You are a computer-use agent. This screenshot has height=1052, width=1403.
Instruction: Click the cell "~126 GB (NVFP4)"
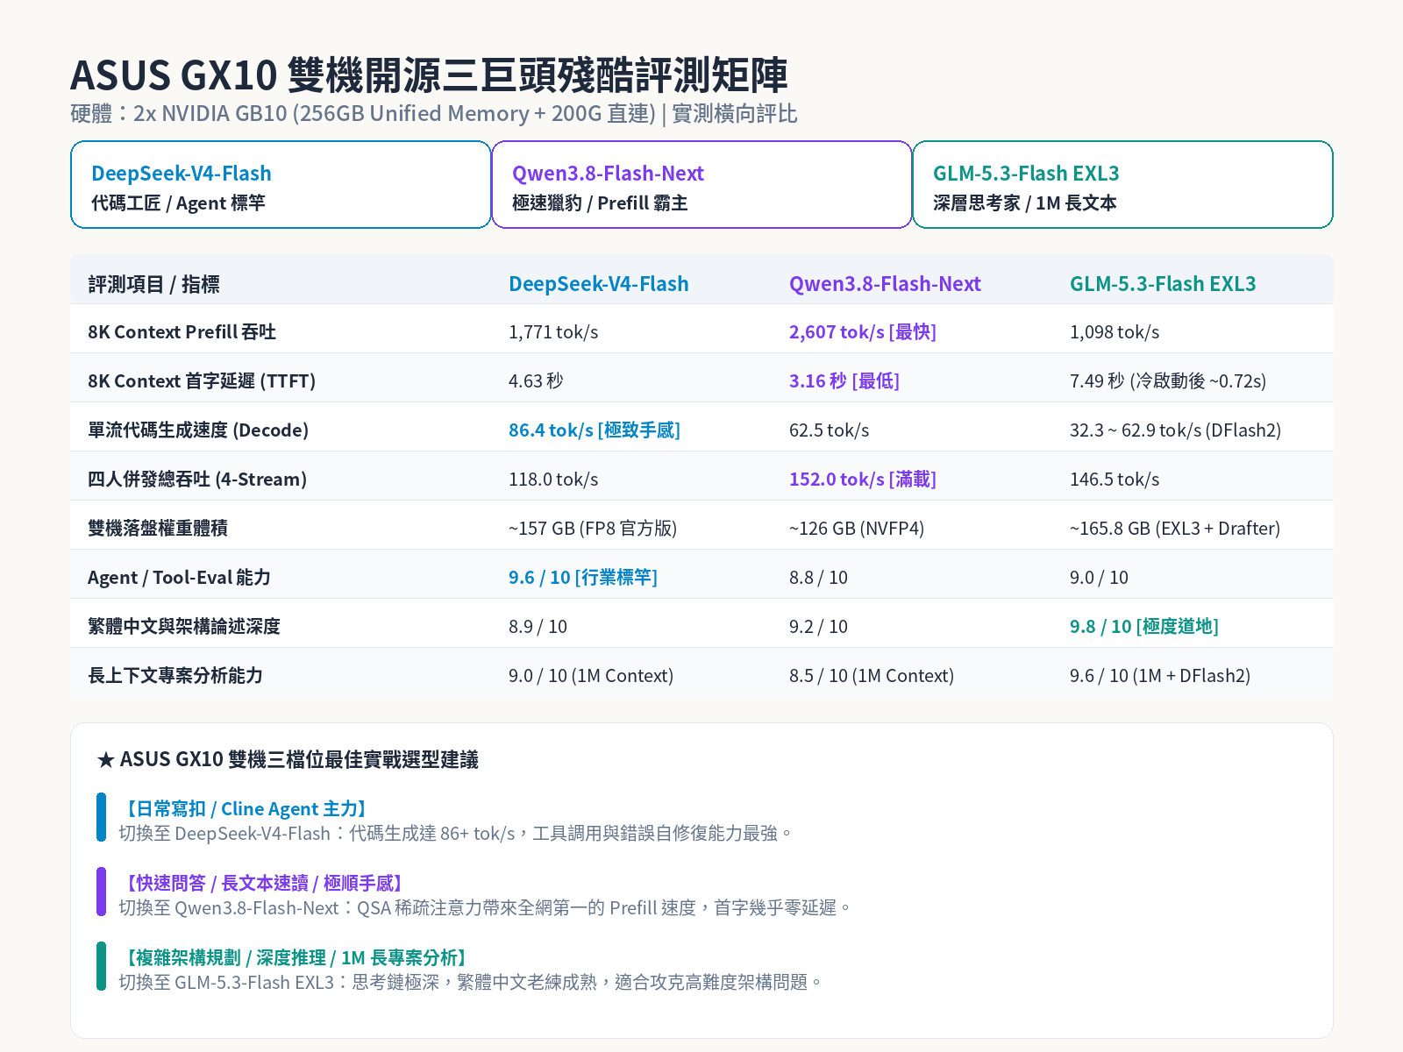coord(857,529)
